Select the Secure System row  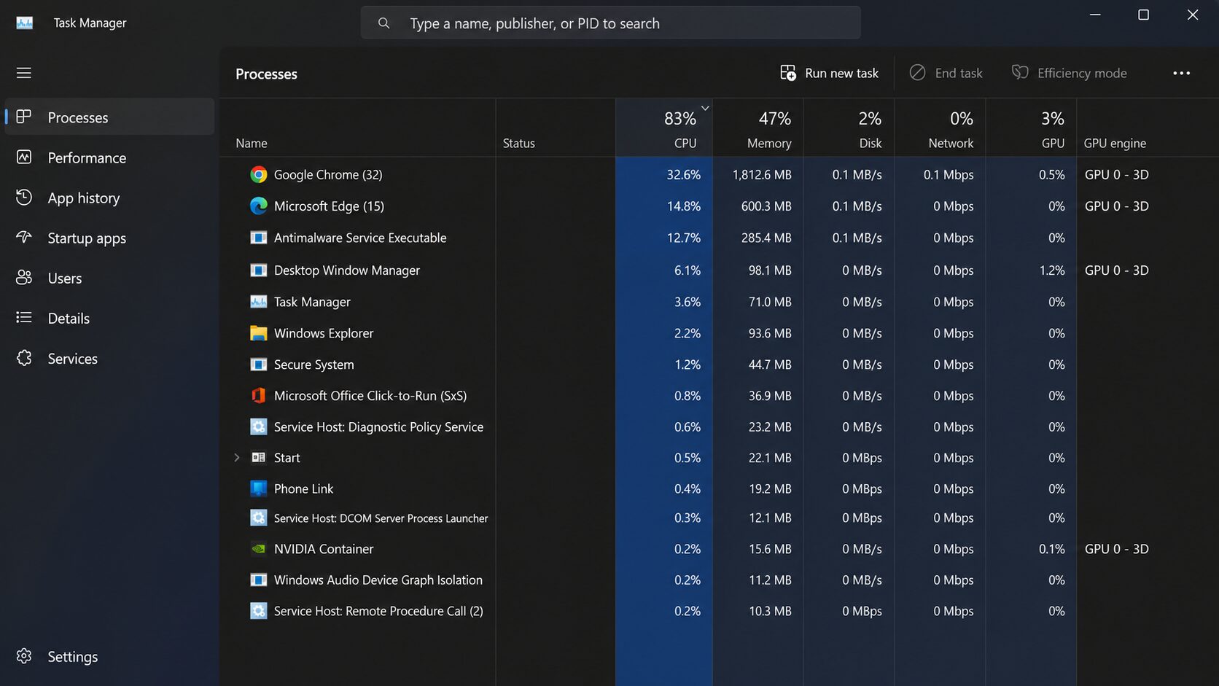click(x=719, y=365)
